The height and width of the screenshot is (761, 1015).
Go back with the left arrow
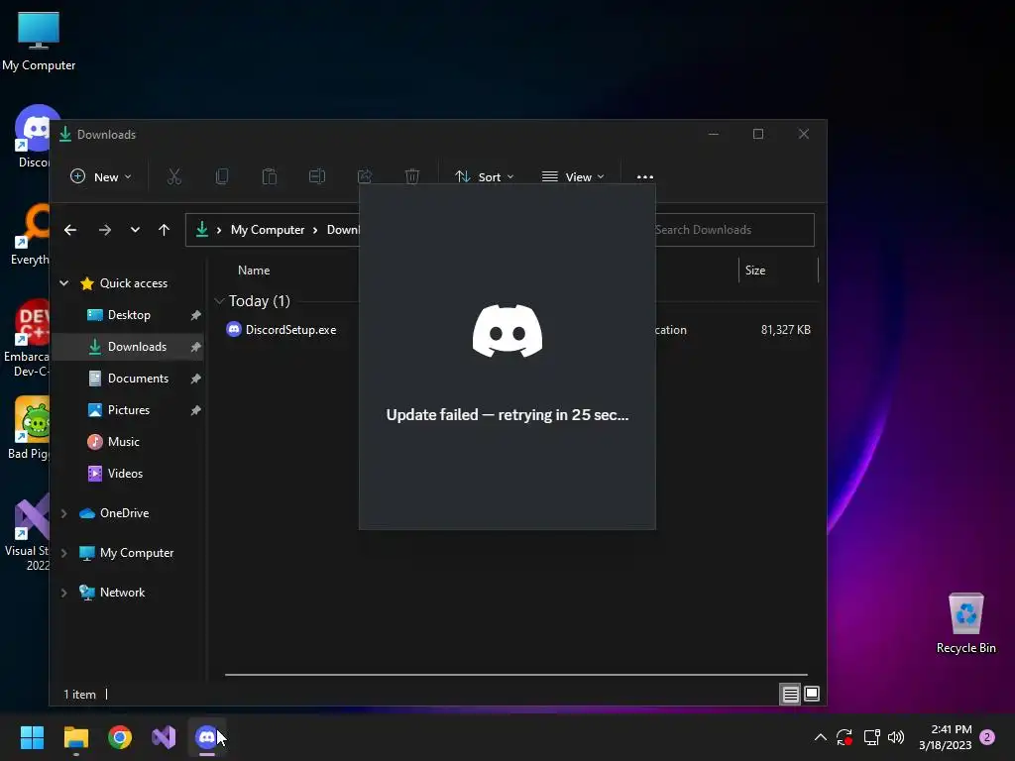tap(70, 230)
